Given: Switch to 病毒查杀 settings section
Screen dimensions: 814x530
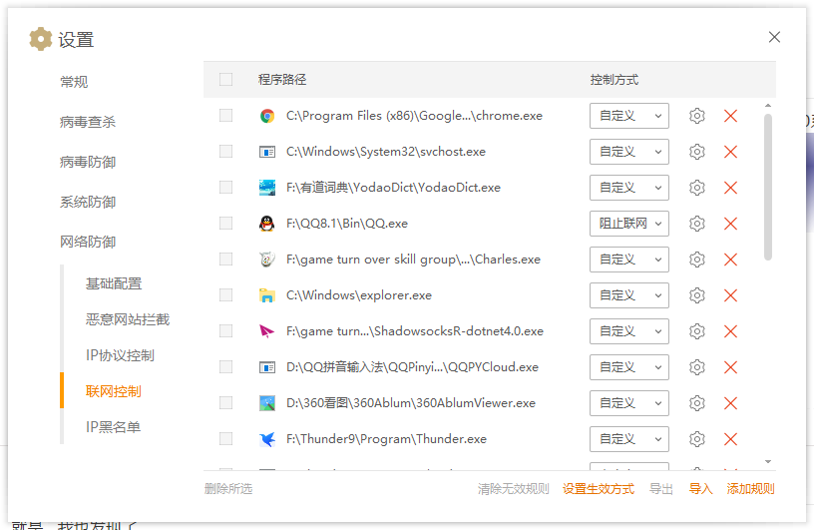Looking at the screenshot, I should [x=88, y=122].
